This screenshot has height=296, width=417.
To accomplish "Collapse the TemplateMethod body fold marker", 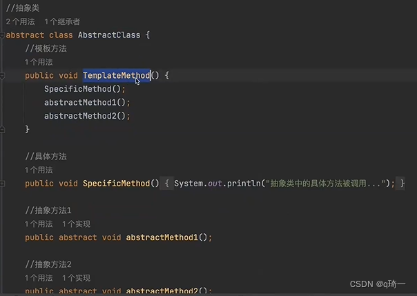I will (2, 76).
